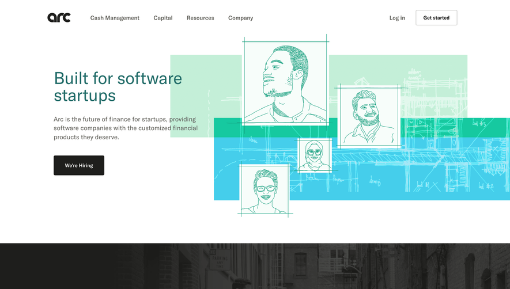The image size is (510, 289).
Task: Click the small hijab woman portrait sketch
Action: pyautogui.click(x=315, y=155)
